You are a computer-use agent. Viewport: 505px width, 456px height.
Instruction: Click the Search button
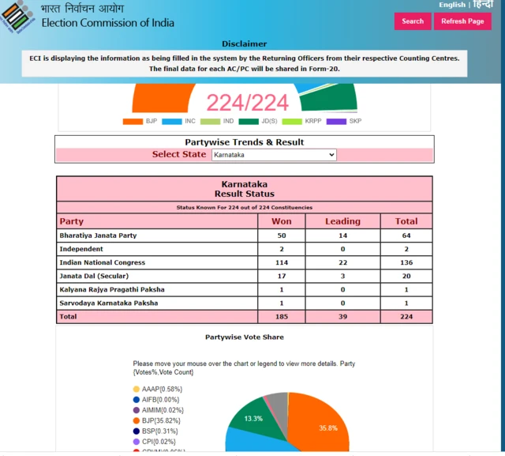tap(413, 21)
